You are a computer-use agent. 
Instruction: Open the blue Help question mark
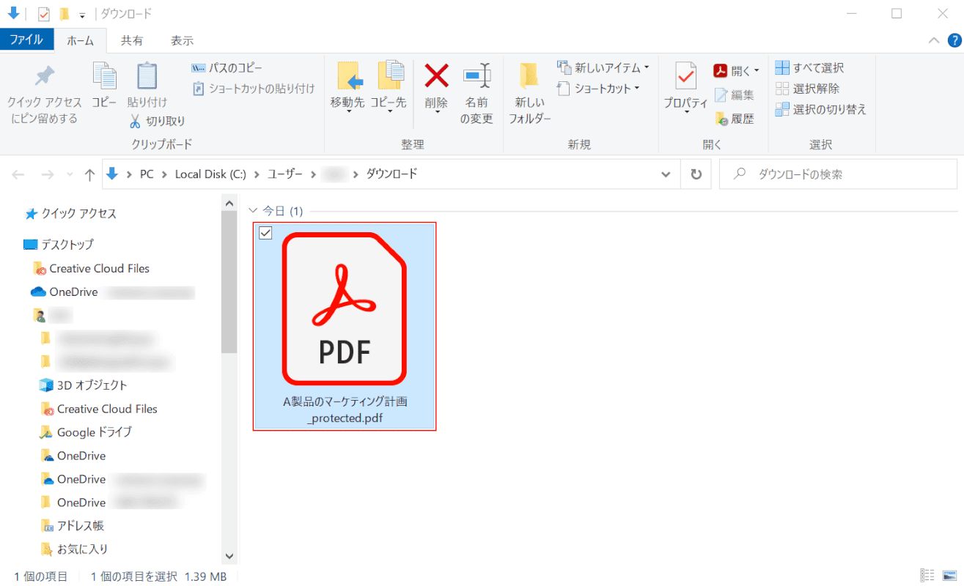pyautogui.click(x=954, y=40)
